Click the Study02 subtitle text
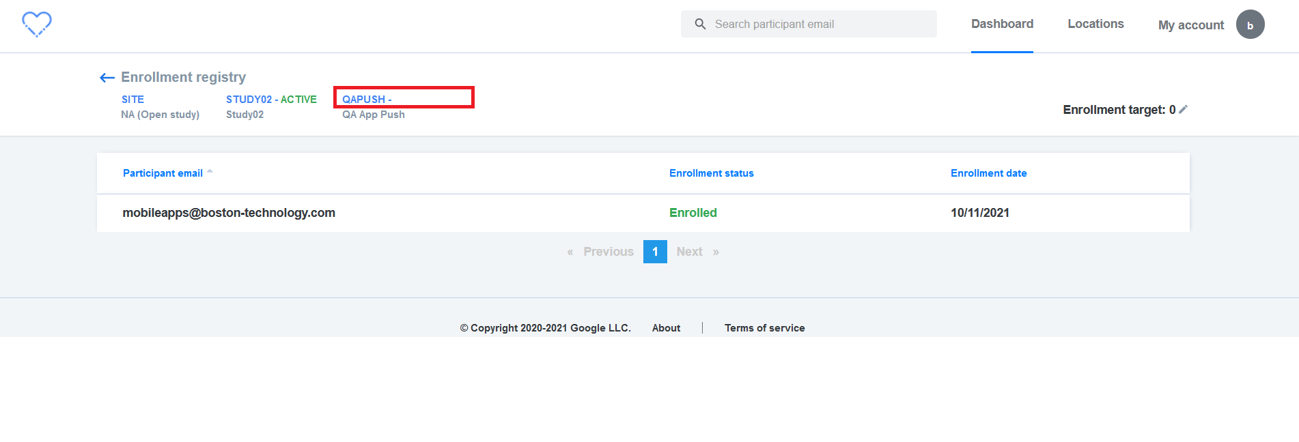Screen dimensions: 1299x442 coord(245,115)
